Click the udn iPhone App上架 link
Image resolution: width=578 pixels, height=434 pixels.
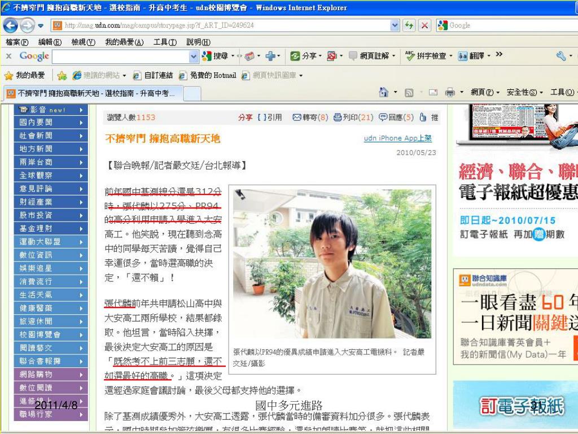[397, 138]
